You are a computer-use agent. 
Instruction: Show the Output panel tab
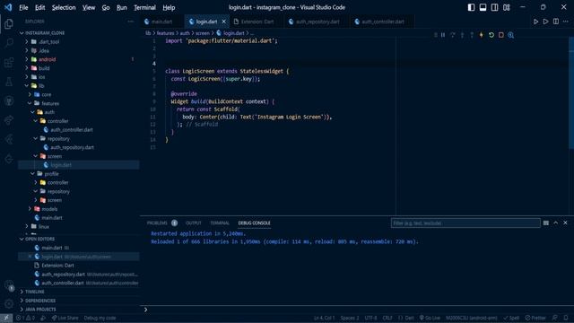194,223
